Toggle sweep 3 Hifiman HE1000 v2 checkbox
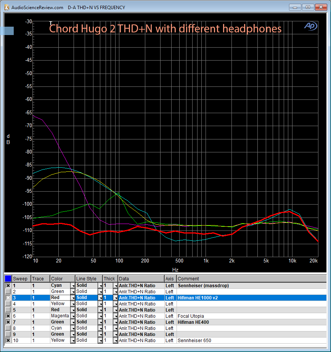The image size is (331, 352). click(8, 298)
